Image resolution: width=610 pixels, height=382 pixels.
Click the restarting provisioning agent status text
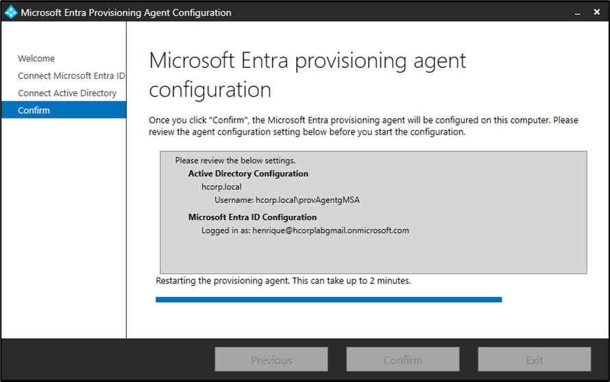[283, 281]
